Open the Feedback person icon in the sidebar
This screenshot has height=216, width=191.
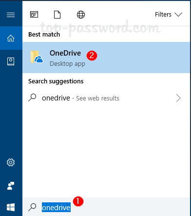coord(11,186)
